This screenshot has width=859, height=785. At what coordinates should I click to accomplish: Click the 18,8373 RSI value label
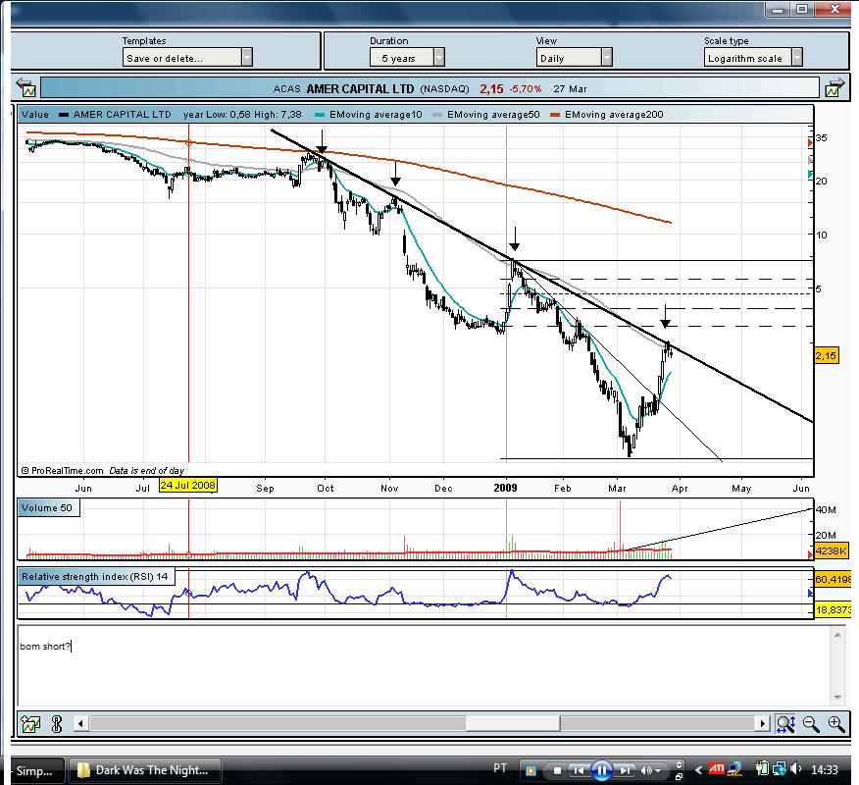(x=833, y=609)
